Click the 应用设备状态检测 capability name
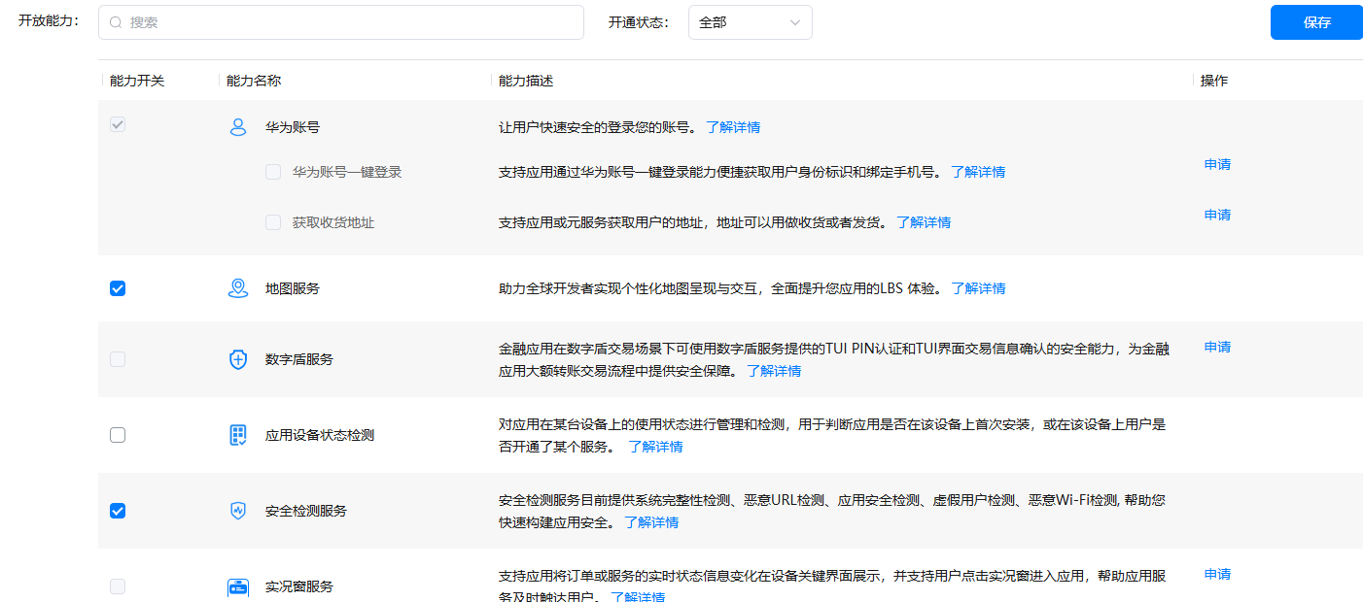1363x602 pixels. coord(320,435)
